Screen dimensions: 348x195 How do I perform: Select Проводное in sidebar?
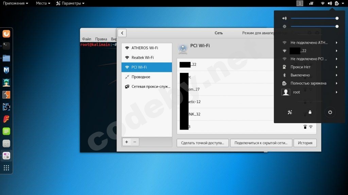click(147, 77)
